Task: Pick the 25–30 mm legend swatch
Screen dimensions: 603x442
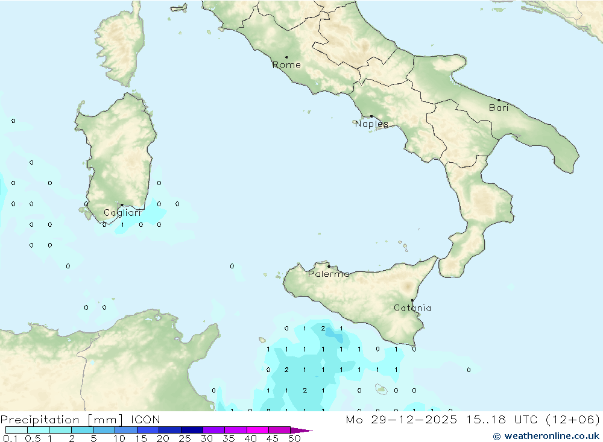Action: pos(192,430)
